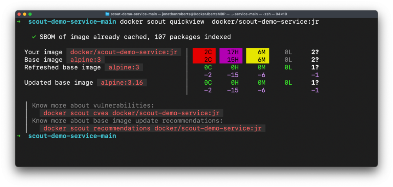Close the terminal with the red button
This screenshot has width=393, height=187.
click(x=19, y=14)
